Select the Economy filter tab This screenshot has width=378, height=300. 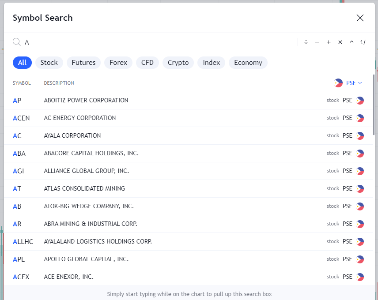[x=248, y=63]
